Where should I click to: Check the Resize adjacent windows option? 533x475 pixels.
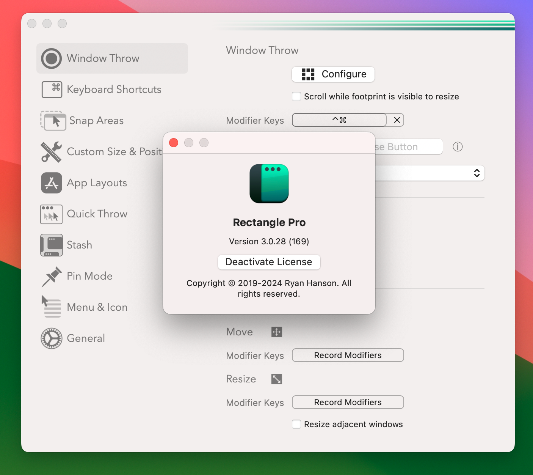pyautogui.click(x=296, y=424)
